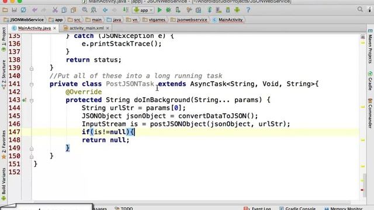Click PostJSONTask class name in code
The height and width of the screenshot is (210, 374).
pos(130,84)
